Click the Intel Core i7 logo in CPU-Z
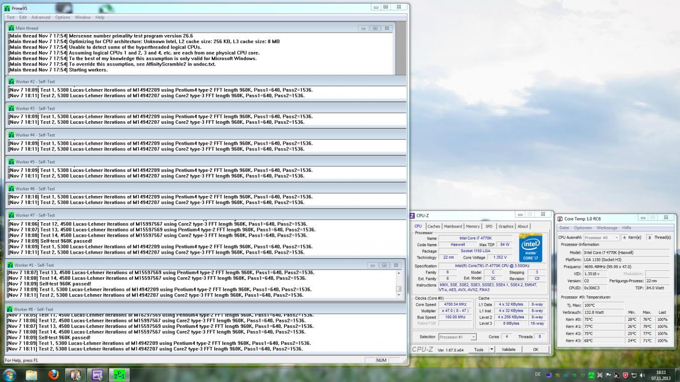680x382 pixels. coord(530,248)
